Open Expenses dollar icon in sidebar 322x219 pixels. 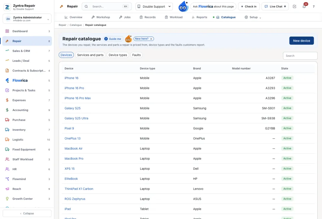pos(7,100)
